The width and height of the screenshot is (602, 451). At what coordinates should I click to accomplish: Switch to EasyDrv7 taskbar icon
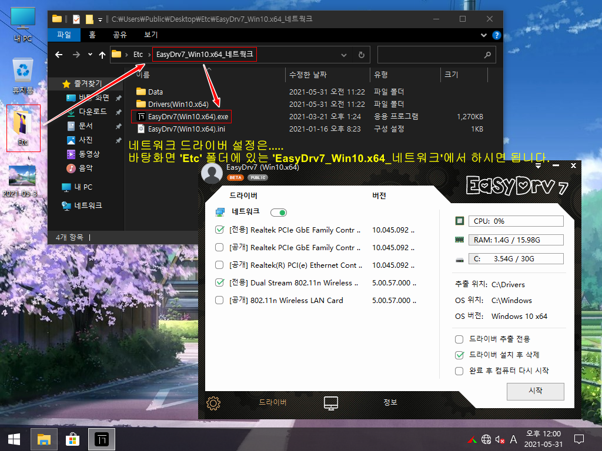click(102, 439)
